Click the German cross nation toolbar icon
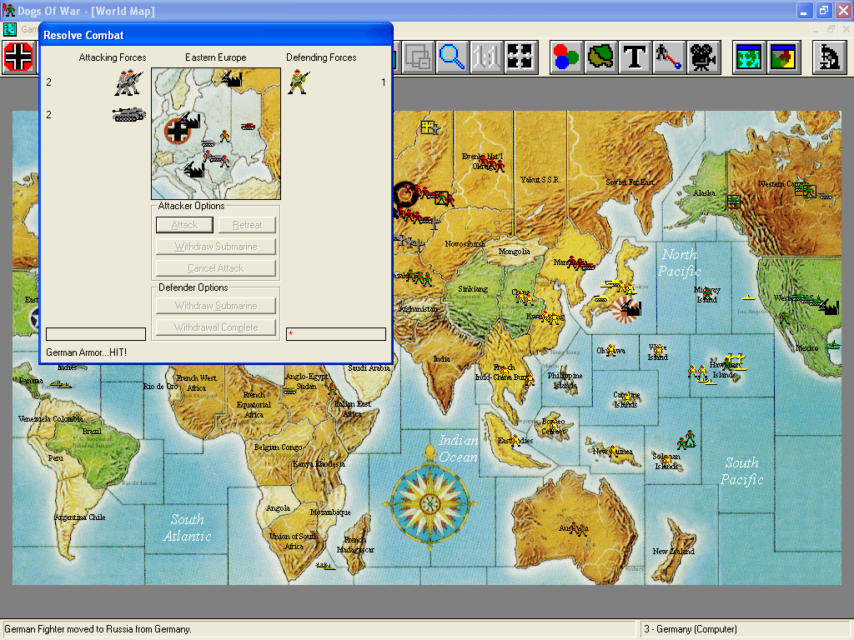The image size is (854, 640). 18,57
